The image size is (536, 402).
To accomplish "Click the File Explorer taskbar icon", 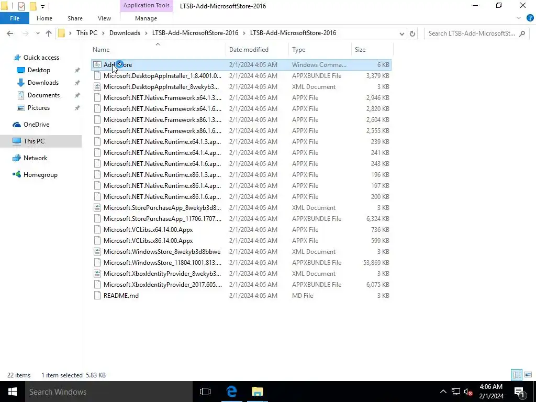I will [257, 392].
